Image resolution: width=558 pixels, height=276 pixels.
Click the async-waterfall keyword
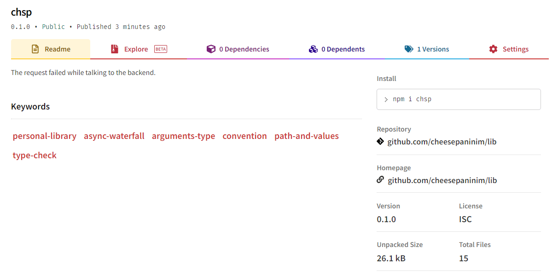tap(114, 136)
